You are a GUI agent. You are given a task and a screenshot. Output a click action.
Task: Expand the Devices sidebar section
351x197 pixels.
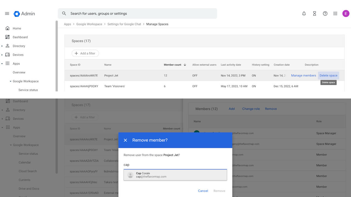pyautogui.click(x=2, y=54)
